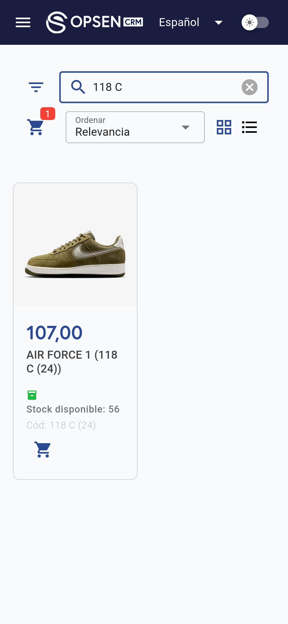
Task: Toggle the light/dark theme switch
Action: 255,22
